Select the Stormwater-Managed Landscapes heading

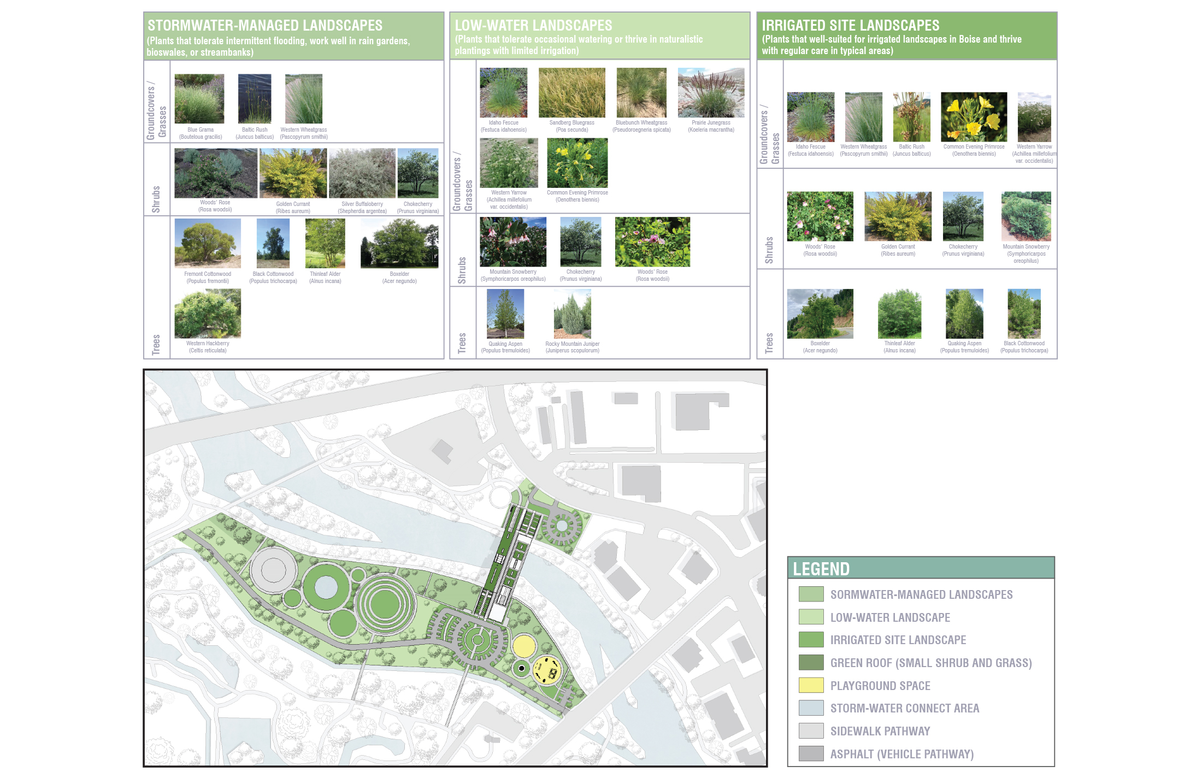[x=265, y=26]
